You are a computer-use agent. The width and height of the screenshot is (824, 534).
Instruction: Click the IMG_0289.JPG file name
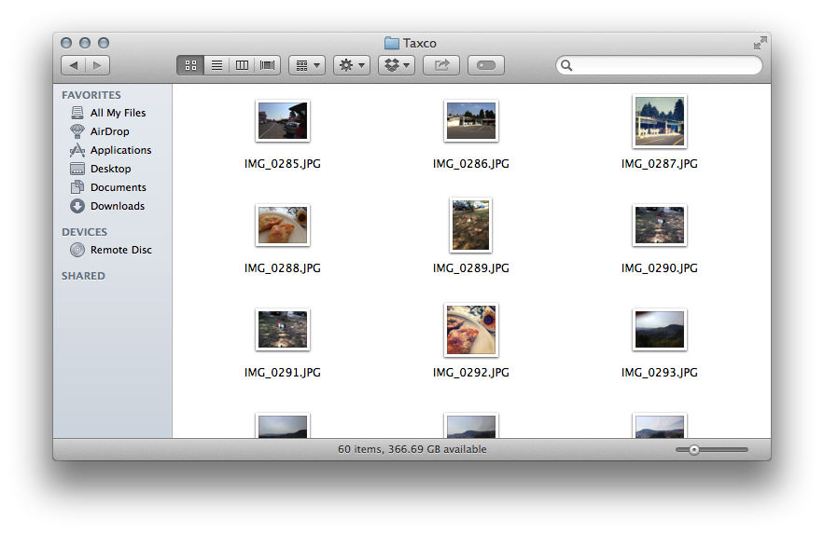471,268
